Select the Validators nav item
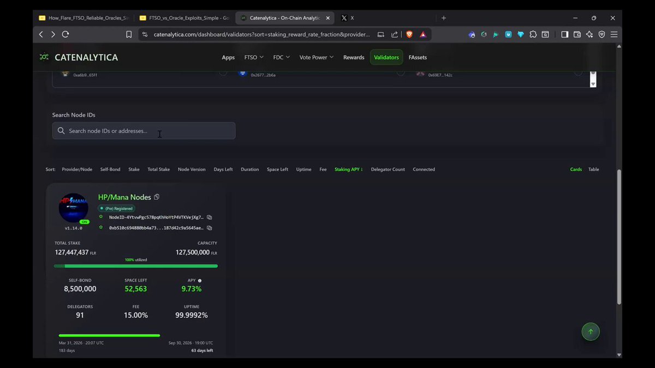 point(386,57)
